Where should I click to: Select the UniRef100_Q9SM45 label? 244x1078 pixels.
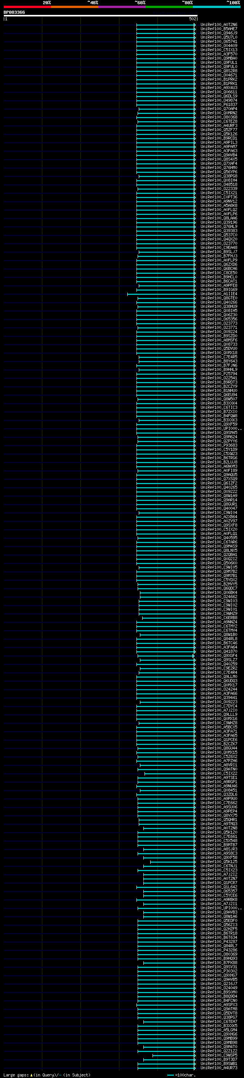[x=219, y=433]
